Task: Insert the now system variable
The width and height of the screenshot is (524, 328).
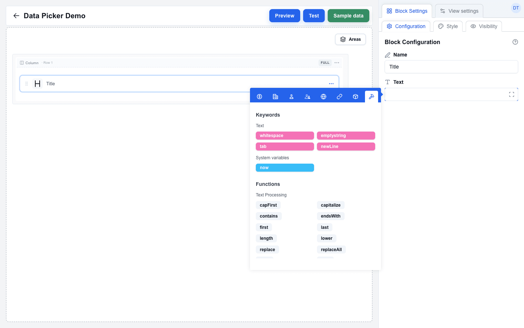Action: [x=285, y=168]
